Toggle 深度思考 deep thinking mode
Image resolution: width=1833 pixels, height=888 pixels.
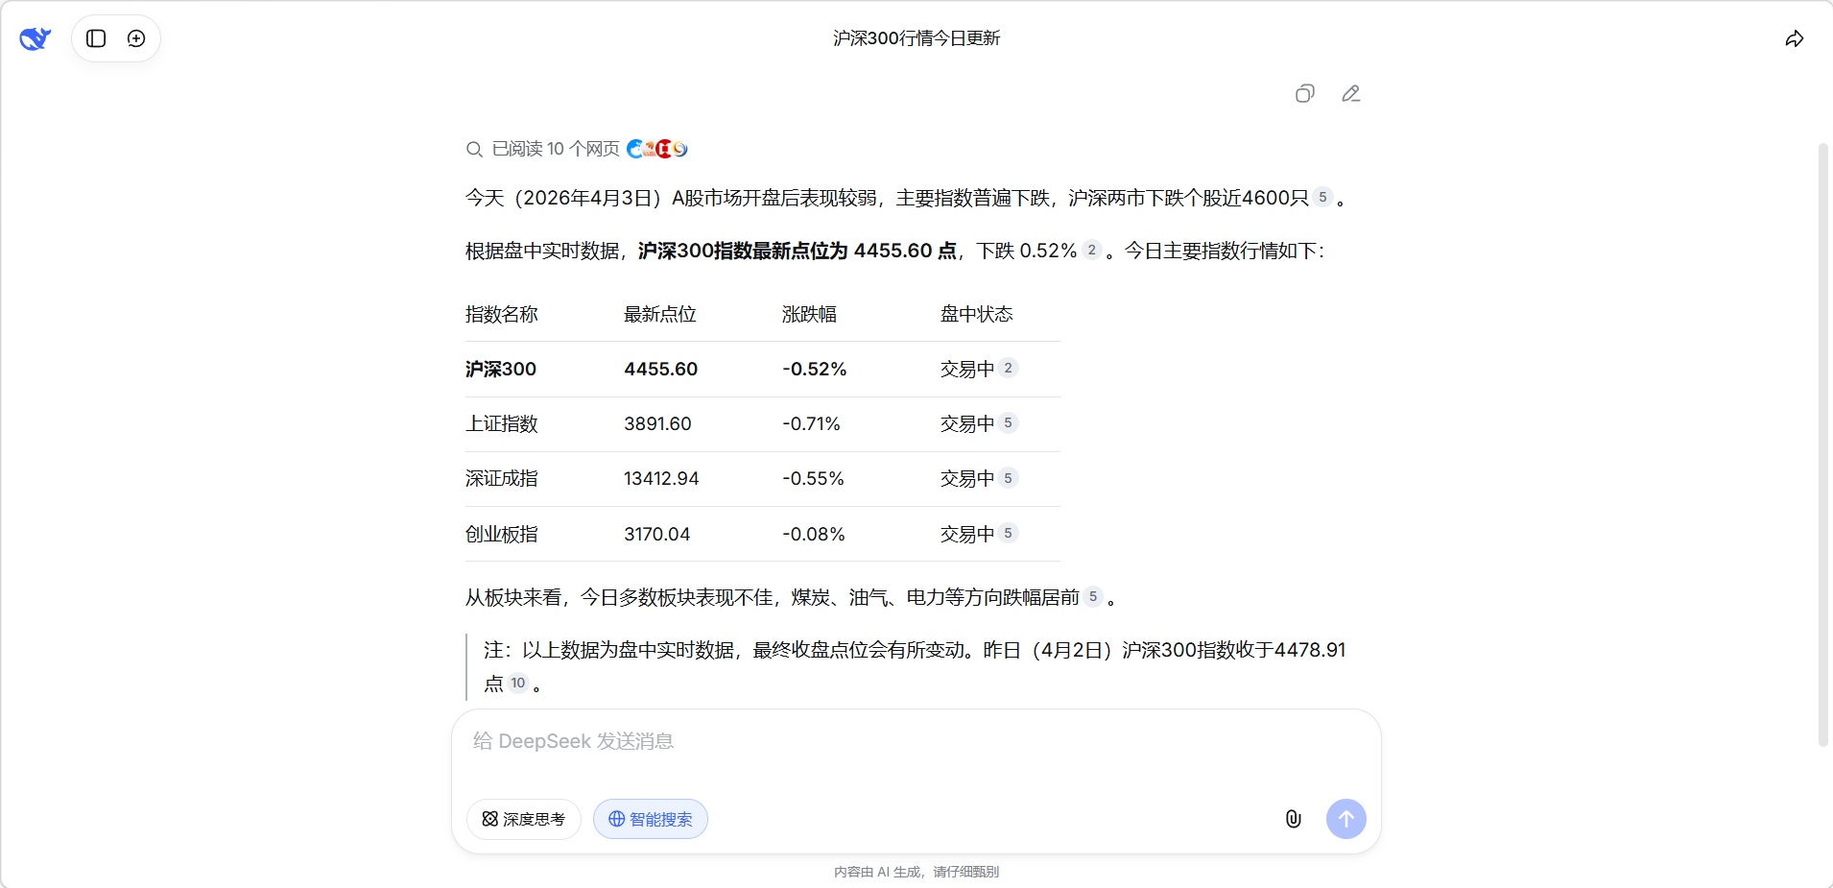click(524, 819)
